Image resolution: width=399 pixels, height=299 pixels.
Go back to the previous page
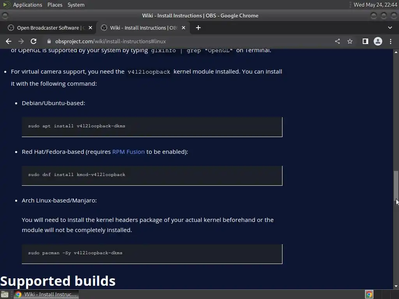(9, 41)
